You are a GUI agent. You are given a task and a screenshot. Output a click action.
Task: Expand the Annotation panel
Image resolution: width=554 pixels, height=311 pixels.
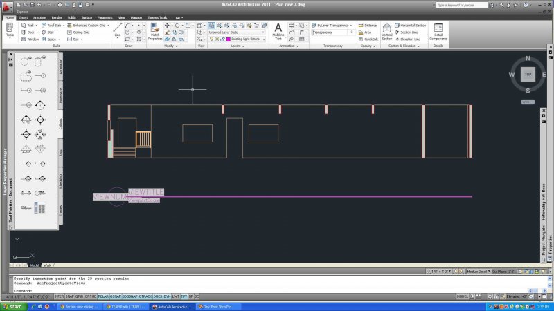click(x=289, y=46)
